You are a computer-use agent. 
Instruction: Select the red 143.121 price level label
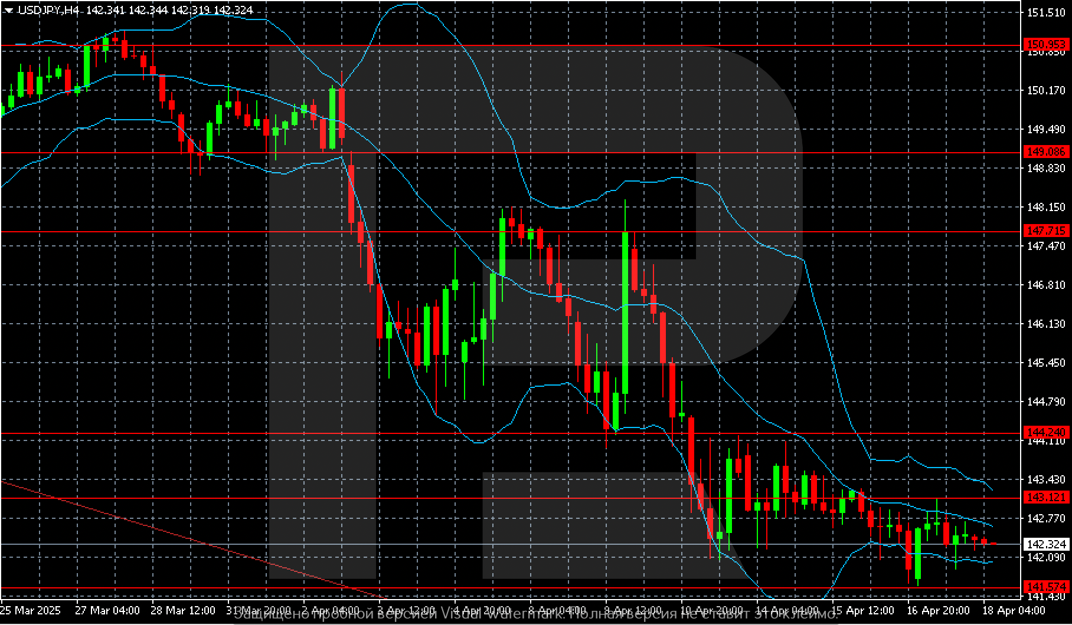point(1047,498)
